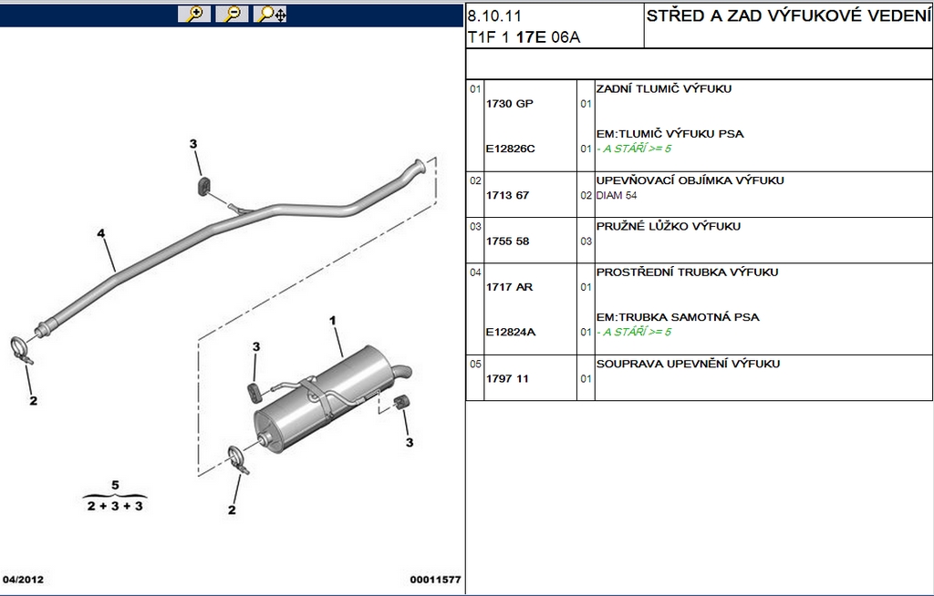This screenshot has width=934, height=596.
Task: Click the SOUPRAVA UPEVNĚNÍ VÝFUKU entry
Action: (688, 364)
